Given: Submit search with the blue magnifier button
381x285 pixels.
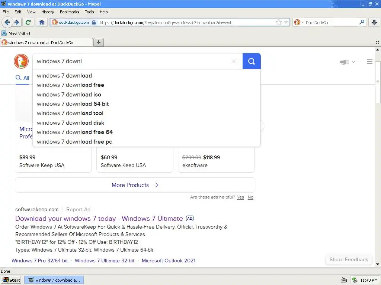Looking at the screenshot, I should tap(252, 61).
